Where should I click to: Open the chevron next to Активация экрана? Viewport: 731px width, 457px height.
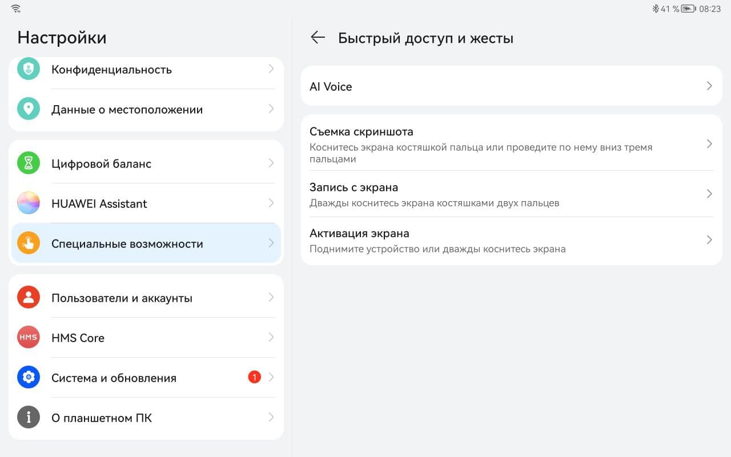tap(709, 240)
